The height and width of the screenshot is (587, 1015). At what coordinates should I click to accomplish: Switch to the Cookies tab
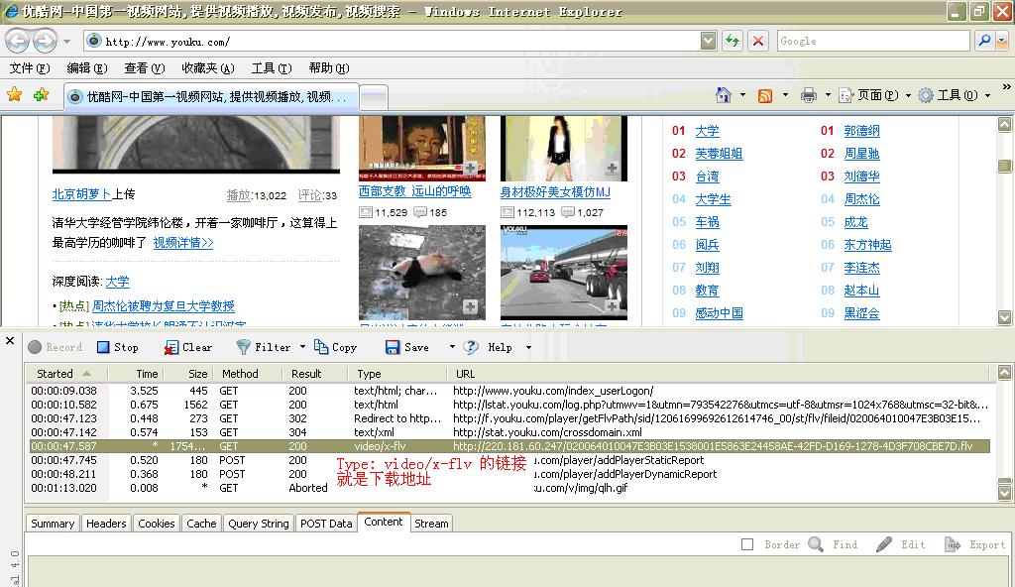point(156,524)
